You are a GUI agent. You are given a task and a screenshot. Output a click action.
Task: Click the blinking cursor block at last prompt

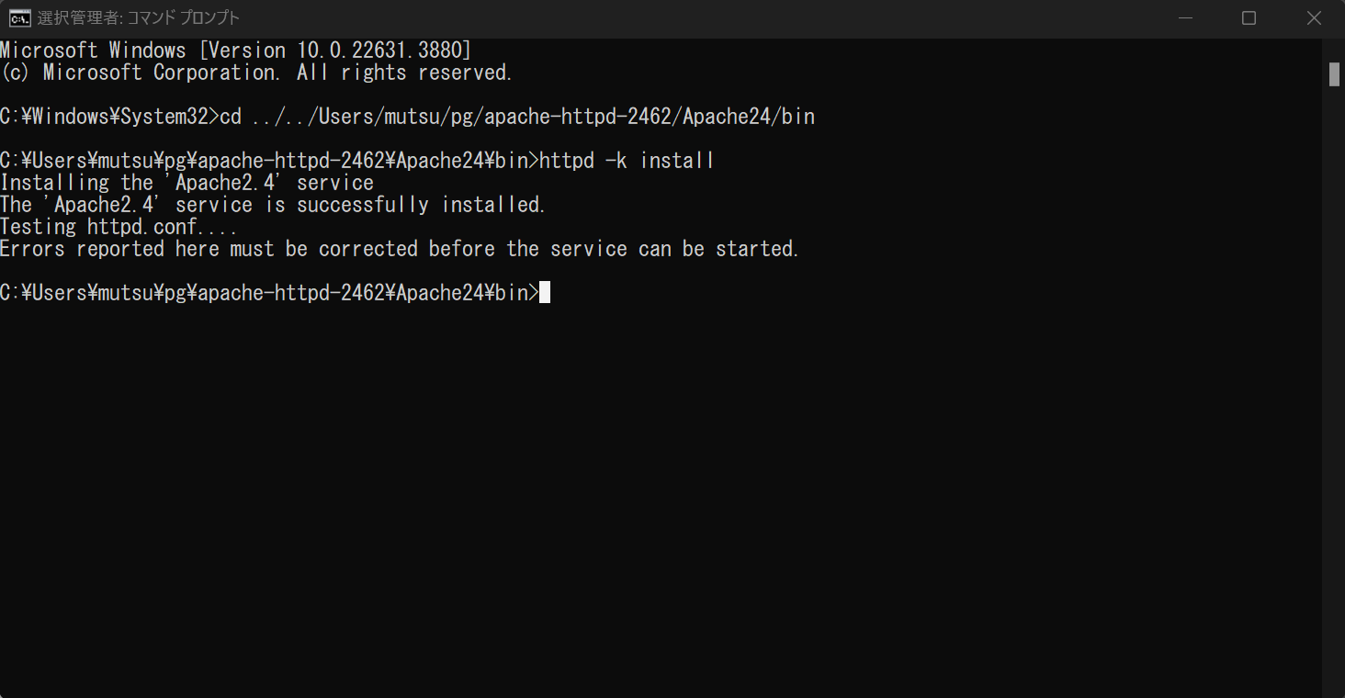tap(545, 293)
